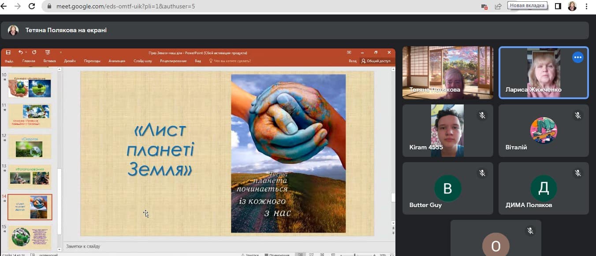The height and width of the screenshot is (256, 596).
Task: Open the Chrome three-dot menu
Action: coord(586,6)
